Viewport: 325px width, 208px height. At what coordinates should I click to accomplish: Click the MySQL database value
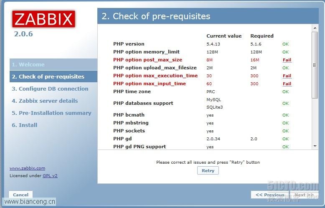coord(214,100)
